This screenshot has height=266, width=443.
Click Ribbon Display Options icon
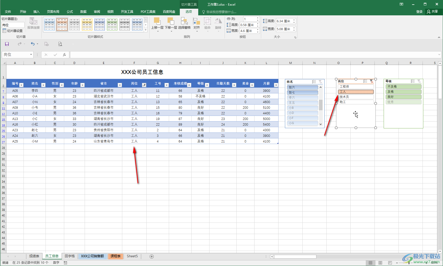(402, 4)
